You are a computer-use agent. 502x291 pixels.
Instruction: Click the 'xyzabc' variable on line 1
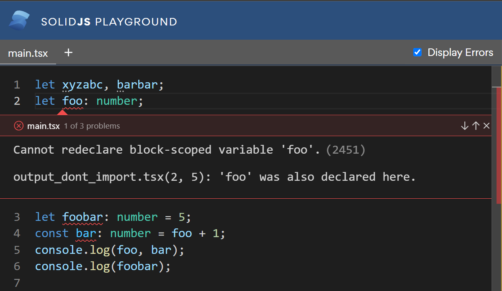82,85
